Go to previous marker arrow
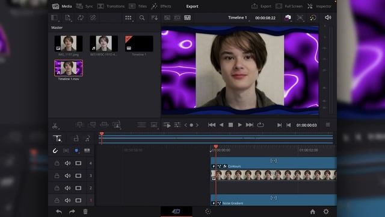The width and height of the screenshot is (385, 217). click(x=186, y=125)
